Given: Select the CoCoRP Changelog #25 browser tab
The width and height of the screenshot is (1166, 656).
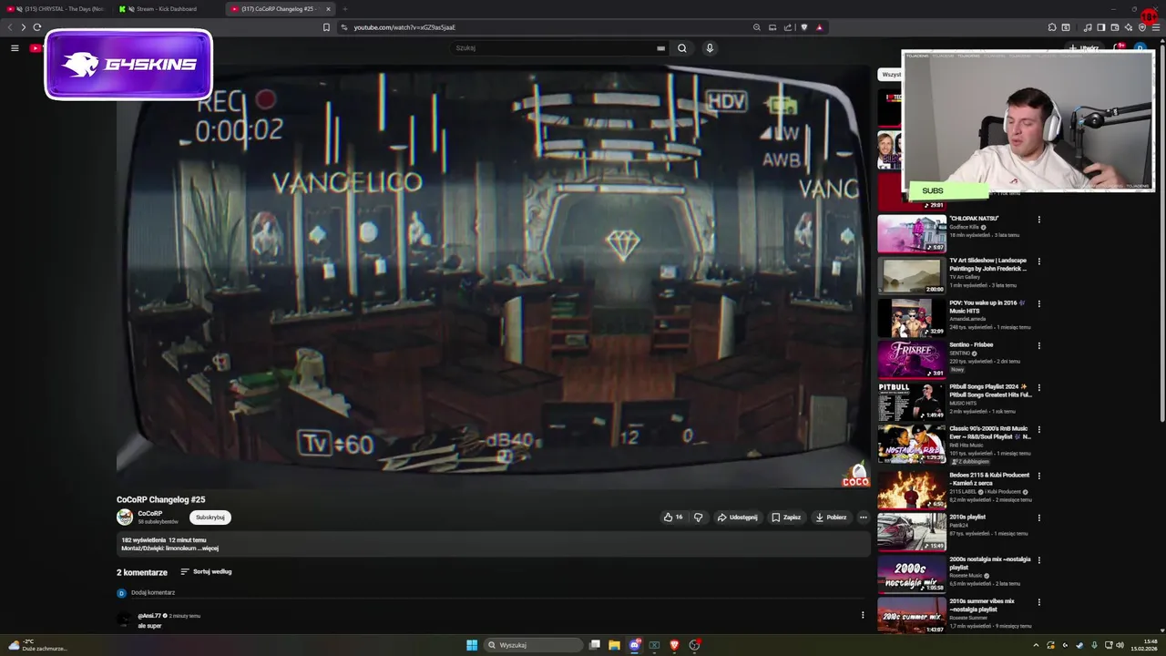Looking at the screenshot, I should tap(279, 9).
